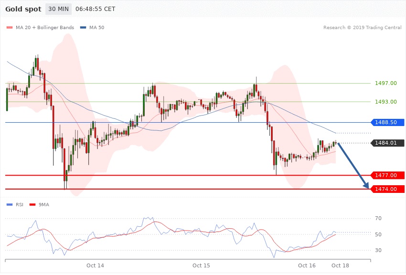Click the Gold spot chart title
Image resolution: width=406 pixels, height=275 pixels.
click(23, 9)
